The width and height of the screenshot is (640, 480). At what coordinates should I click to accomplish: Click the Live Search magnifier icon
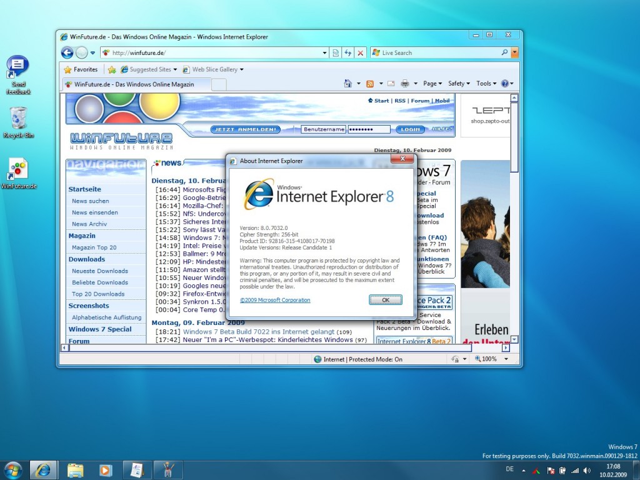(x=505, y=52)
